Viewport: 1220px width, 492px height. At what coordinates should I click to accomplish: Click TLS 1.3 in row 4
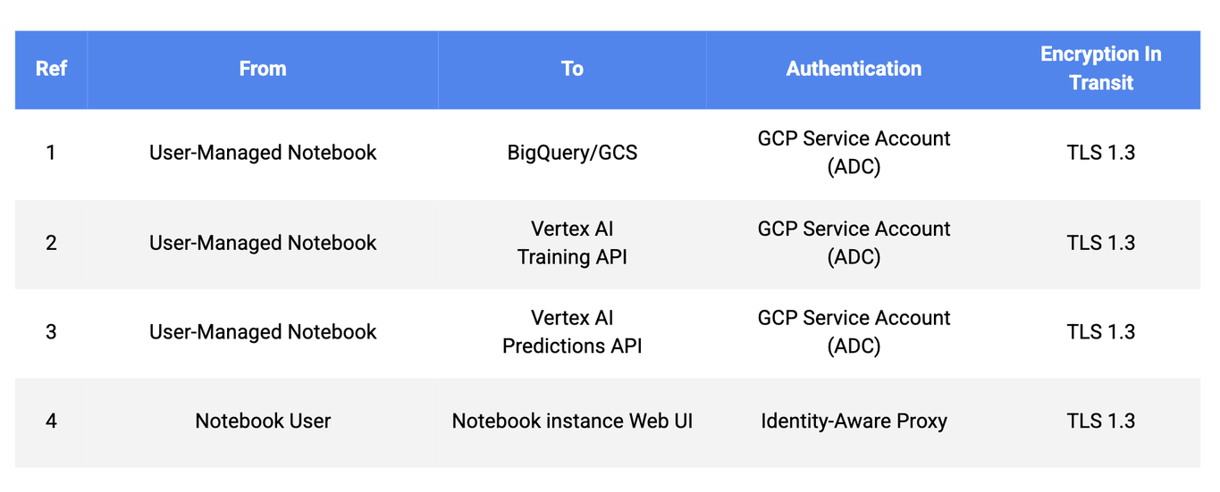(1100, 421)
